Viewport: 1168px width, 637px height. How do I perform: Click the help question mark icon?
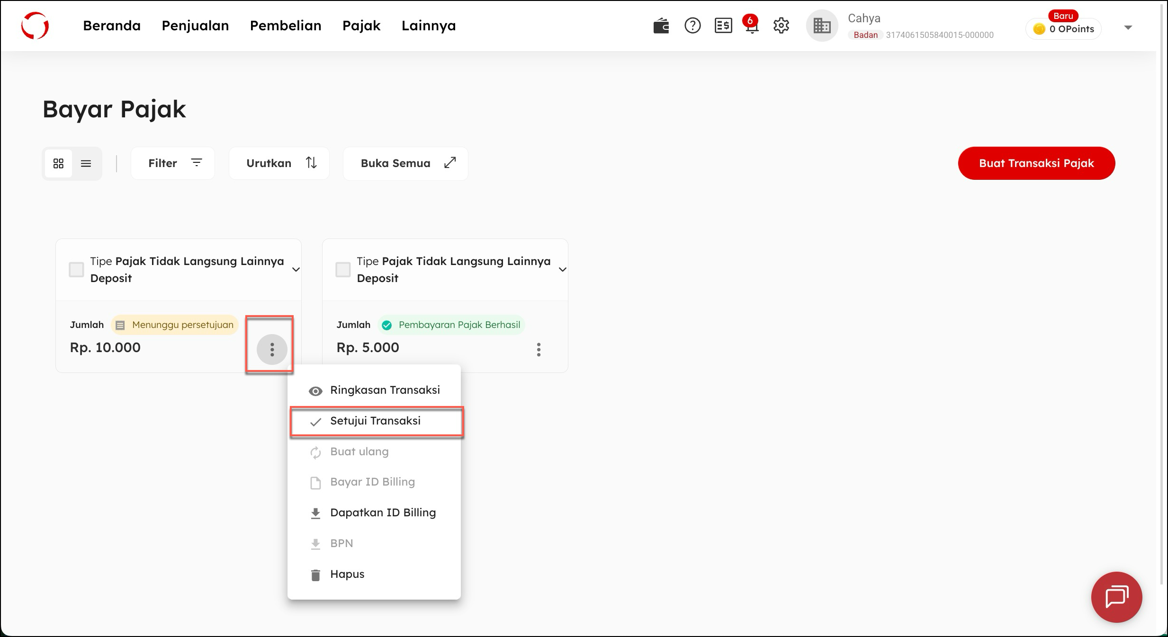(x=692, y=26)
